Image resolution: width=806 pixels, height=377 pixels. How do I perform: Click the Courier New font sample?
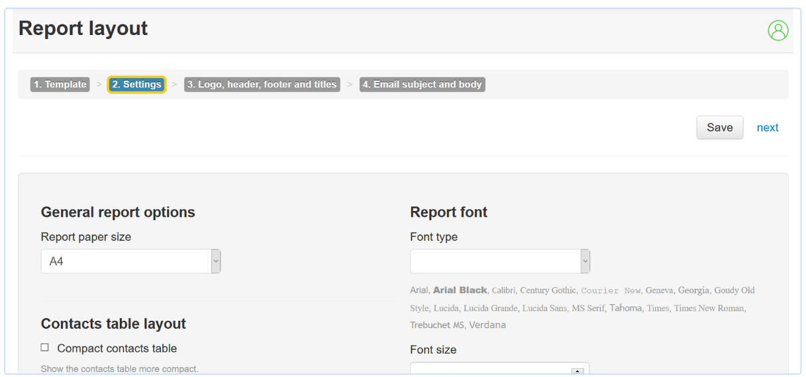click(611, 290)
